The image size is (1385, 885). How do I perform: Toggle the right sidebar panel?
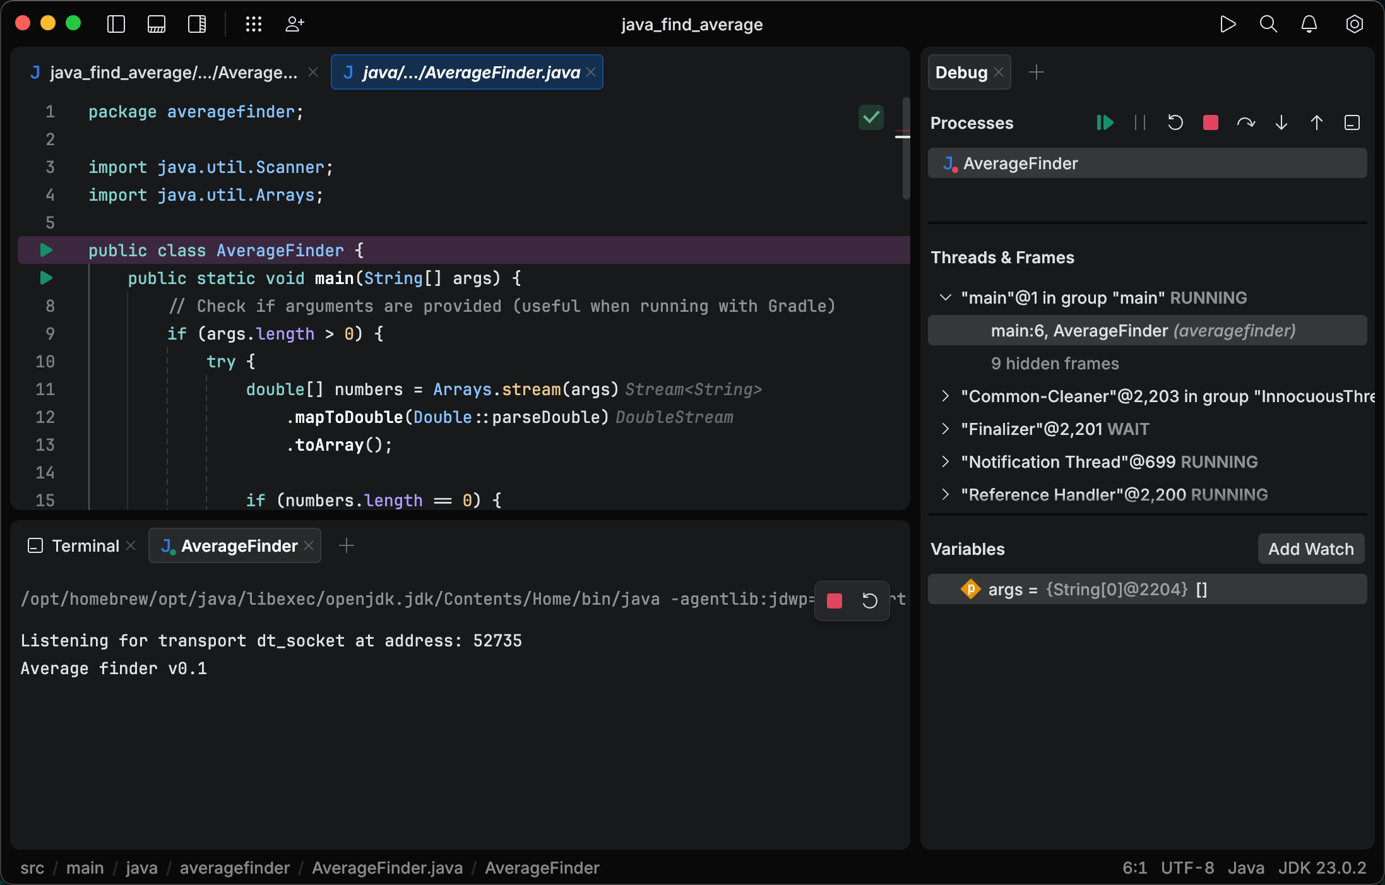tap(197, 24)
